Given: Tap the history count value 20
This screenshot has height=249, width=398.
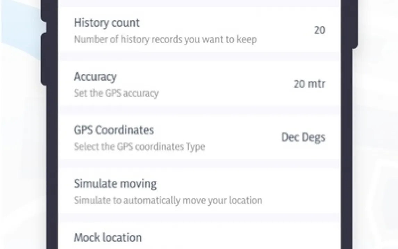Looking at the screenshot, I should (320, 30).
